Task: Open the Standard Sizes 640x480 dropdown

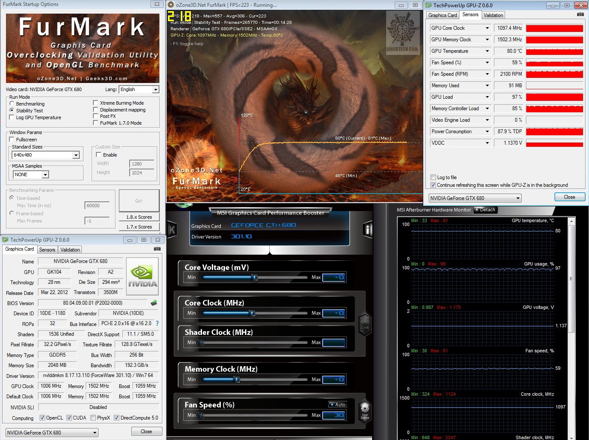Action: 76,155
